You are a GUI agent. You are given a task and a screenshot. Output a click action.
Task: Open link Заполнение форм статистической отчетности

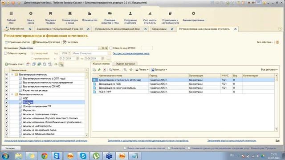tap(232, 141)
